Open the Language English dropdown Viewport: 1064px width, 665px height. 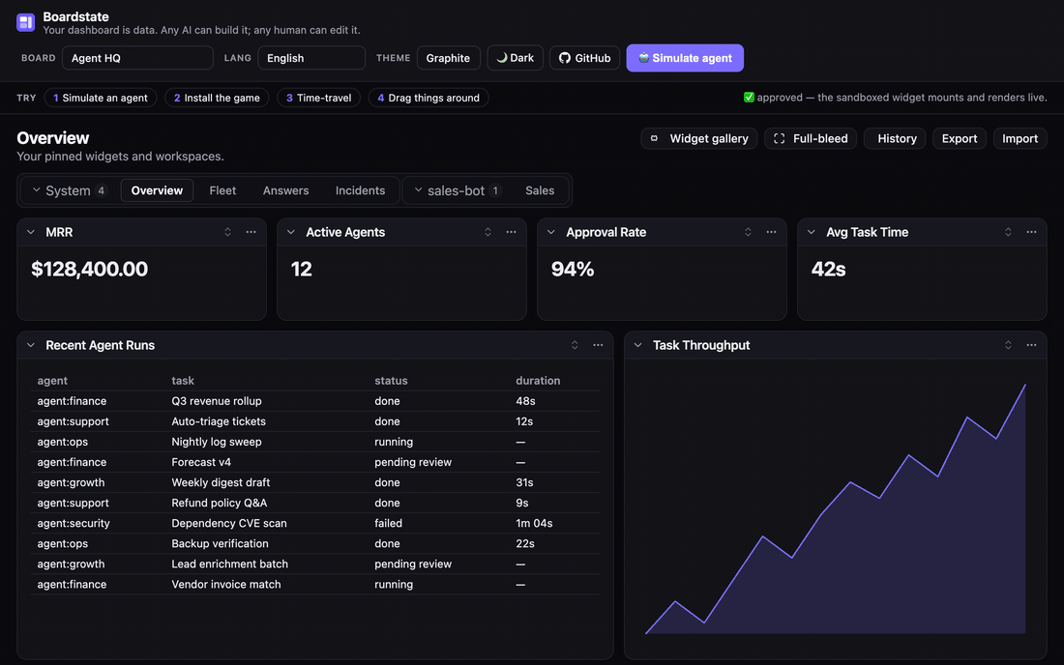(311, 58)
